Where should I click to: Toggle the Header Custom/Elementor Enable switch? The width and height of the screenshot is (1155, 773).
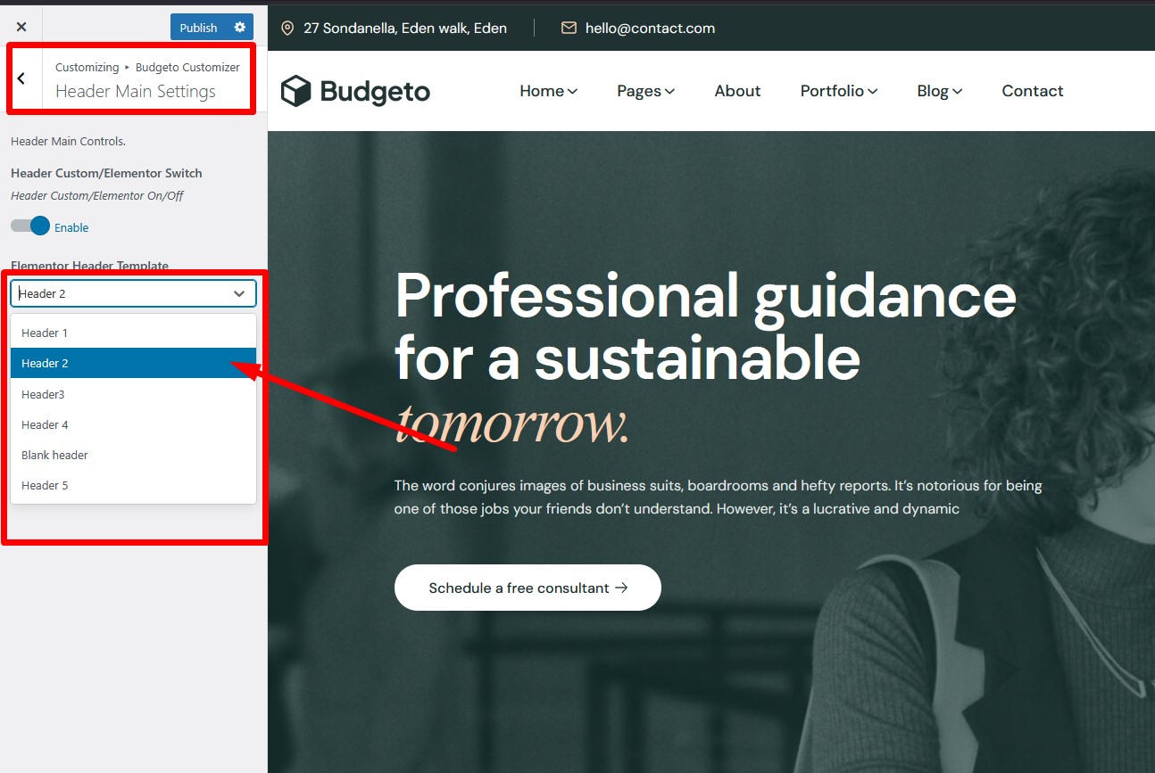tap(31, 226)
